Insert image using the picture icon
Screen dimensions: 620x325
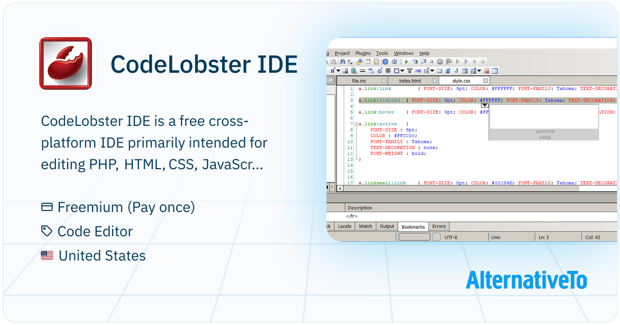point(345,71)
